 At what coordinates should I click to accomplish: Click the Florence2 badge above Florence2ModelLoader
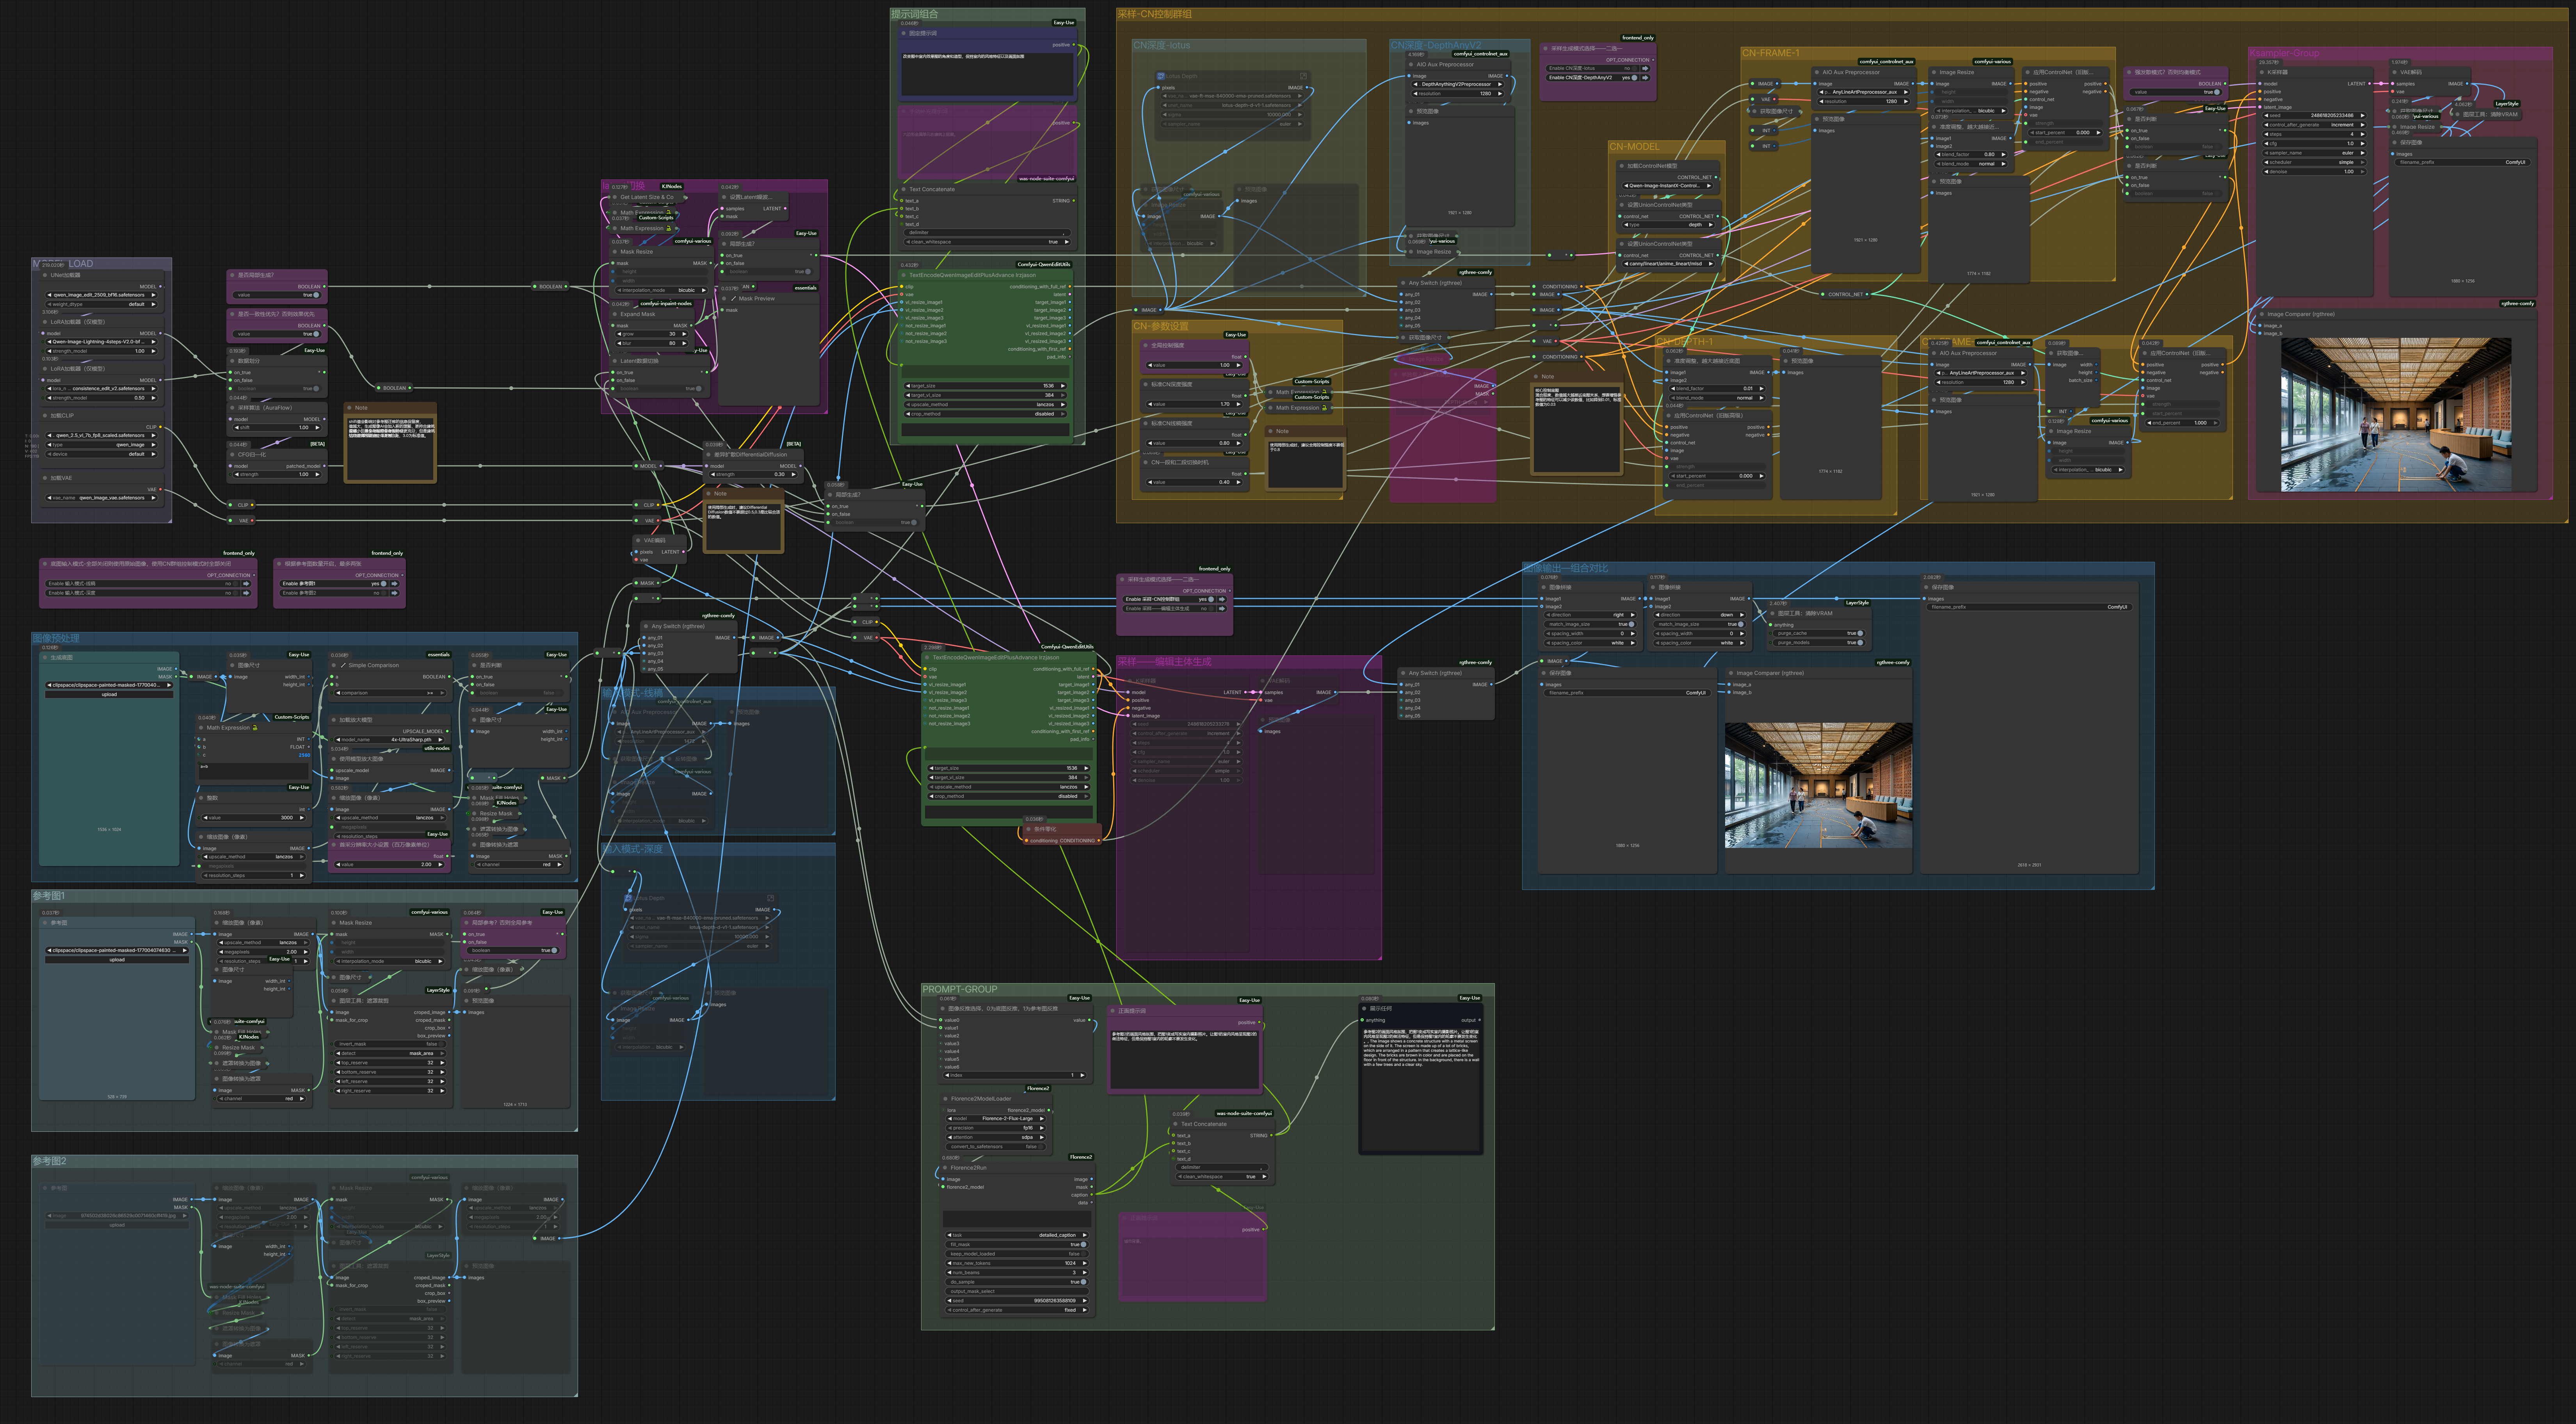(1037, 1088)
